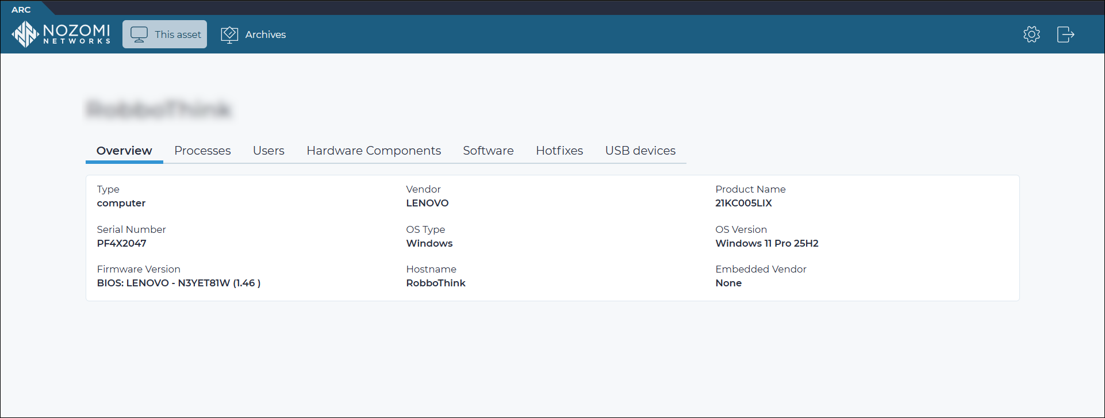This screenshot has width=1105, height=418.
Task: Select Firmware Version BIOS value
Action: click(x=178, y=283)
